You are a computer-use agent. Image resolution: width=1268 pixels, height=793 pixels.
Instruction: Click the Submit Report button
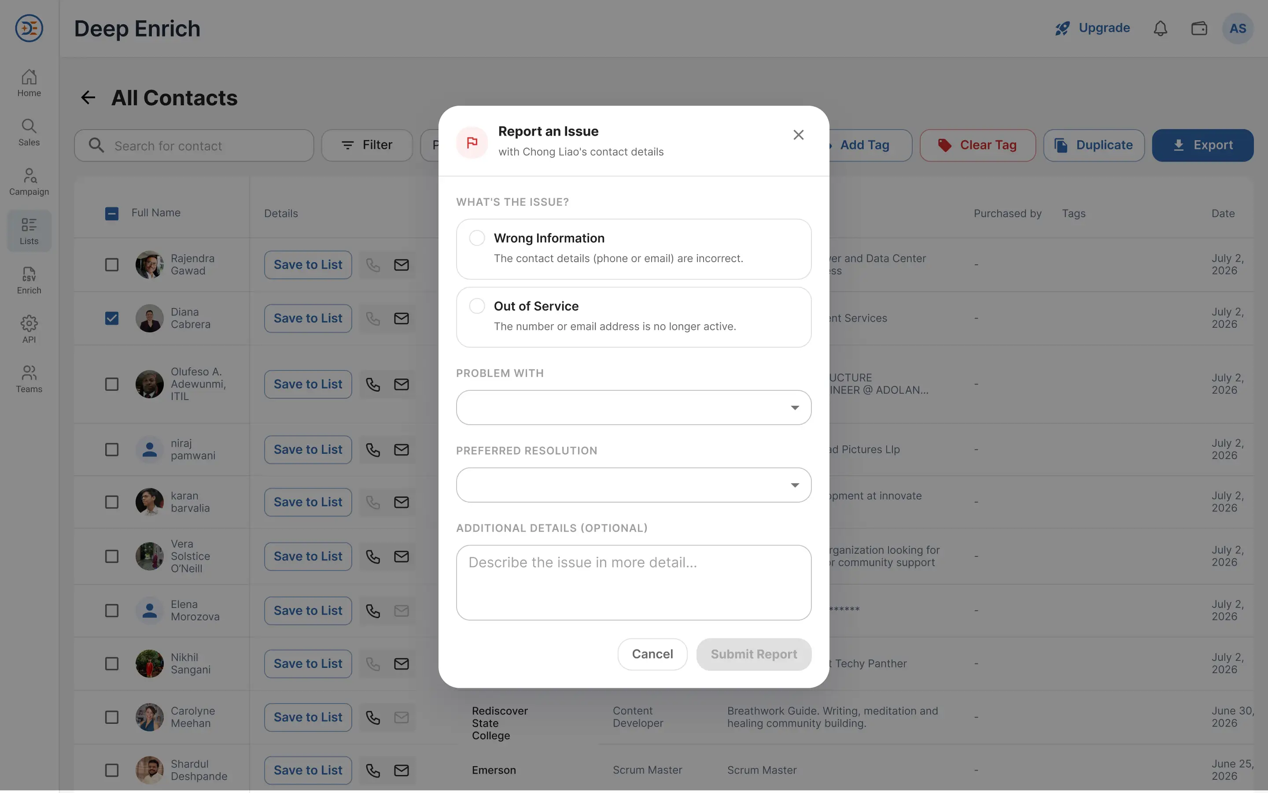tap(753, 654)
